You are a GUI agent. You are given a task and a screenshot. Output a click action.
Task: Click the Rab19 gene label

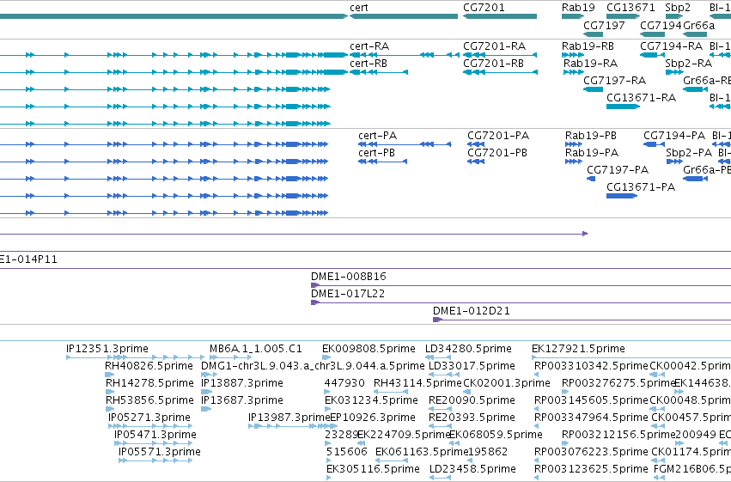pyautogui.click(x=578, y=8)
